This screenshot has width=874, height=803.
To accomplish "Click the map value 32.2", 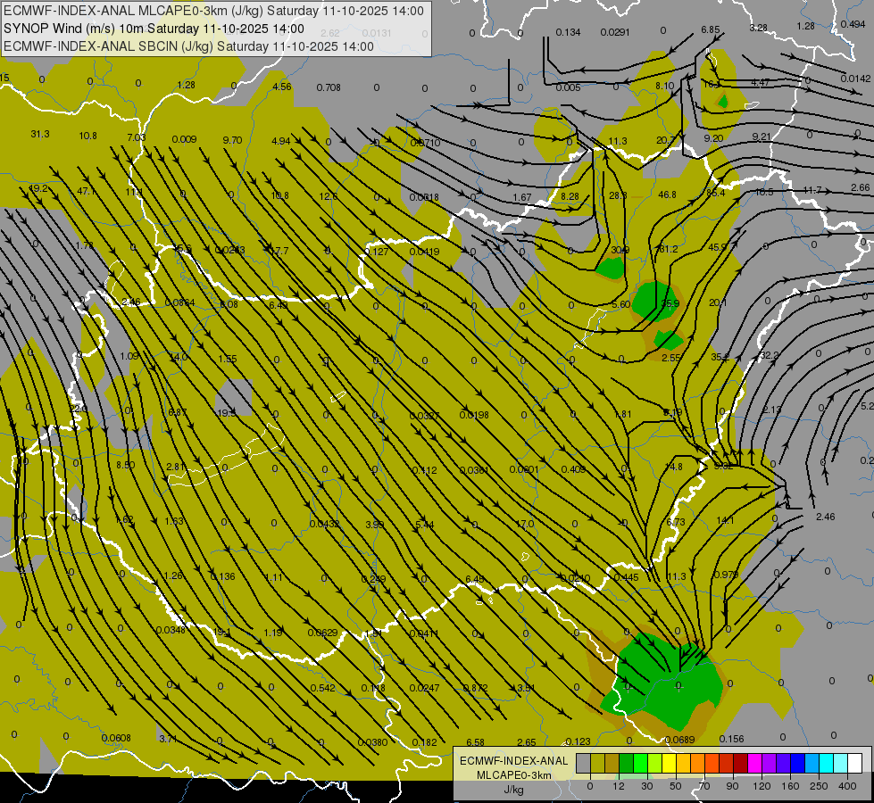I will [770, 355].
